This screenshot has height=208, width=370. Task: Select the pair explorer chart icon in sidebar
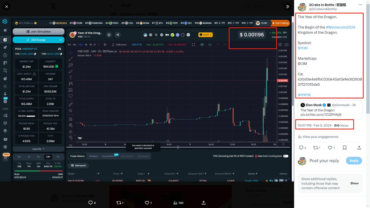[x=5, y=39]
